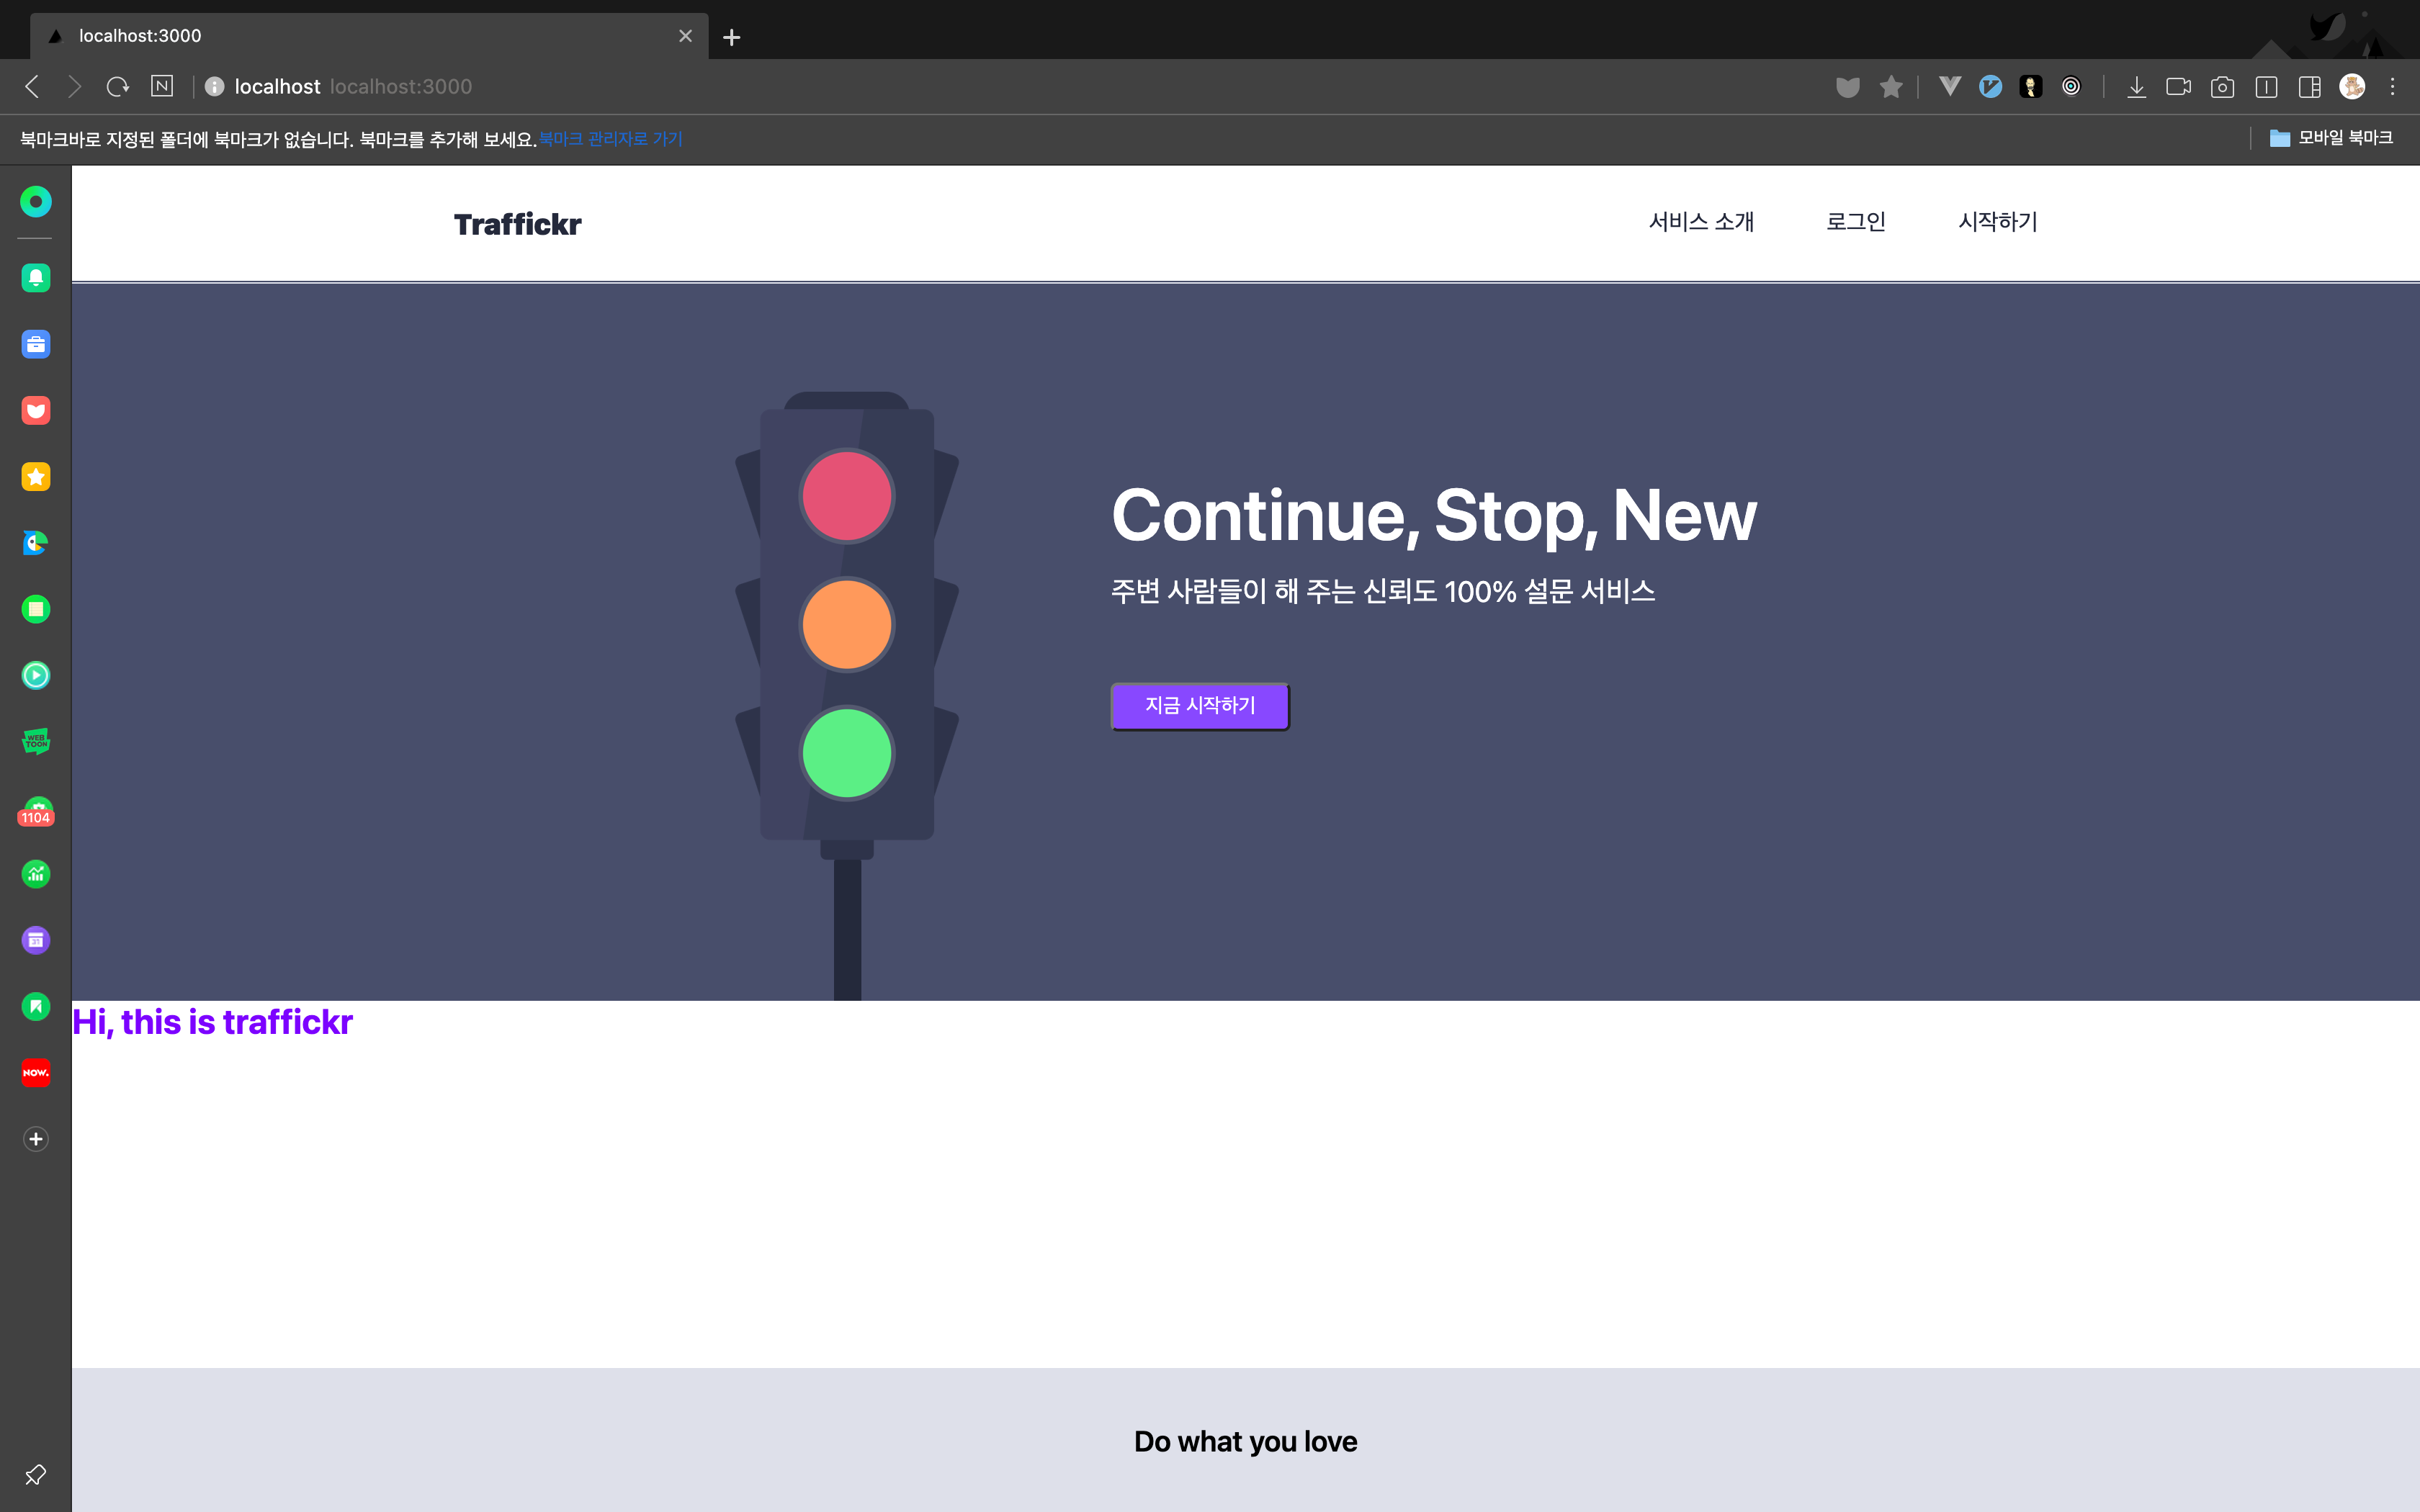This screenshot has height=1512, width=2420.
Task: Click the yellow star sidebar icon
Action: tap(36, 477)
